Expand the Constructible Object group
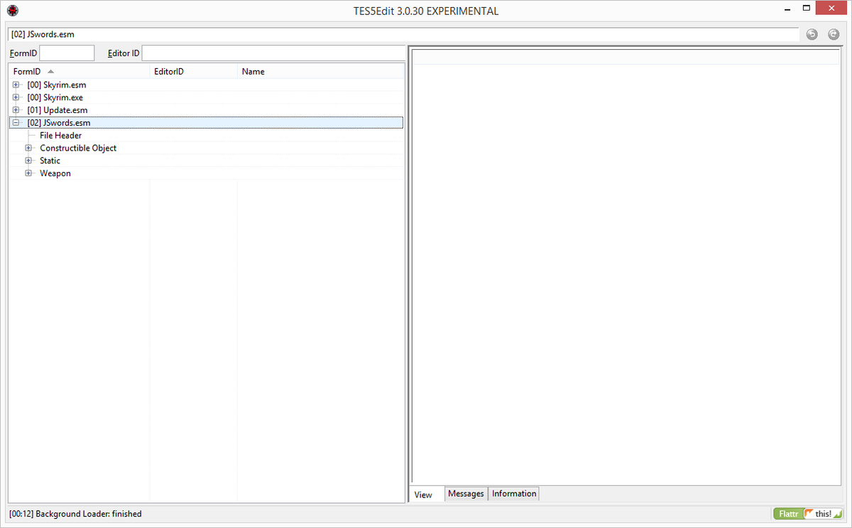 pos(29,149)
